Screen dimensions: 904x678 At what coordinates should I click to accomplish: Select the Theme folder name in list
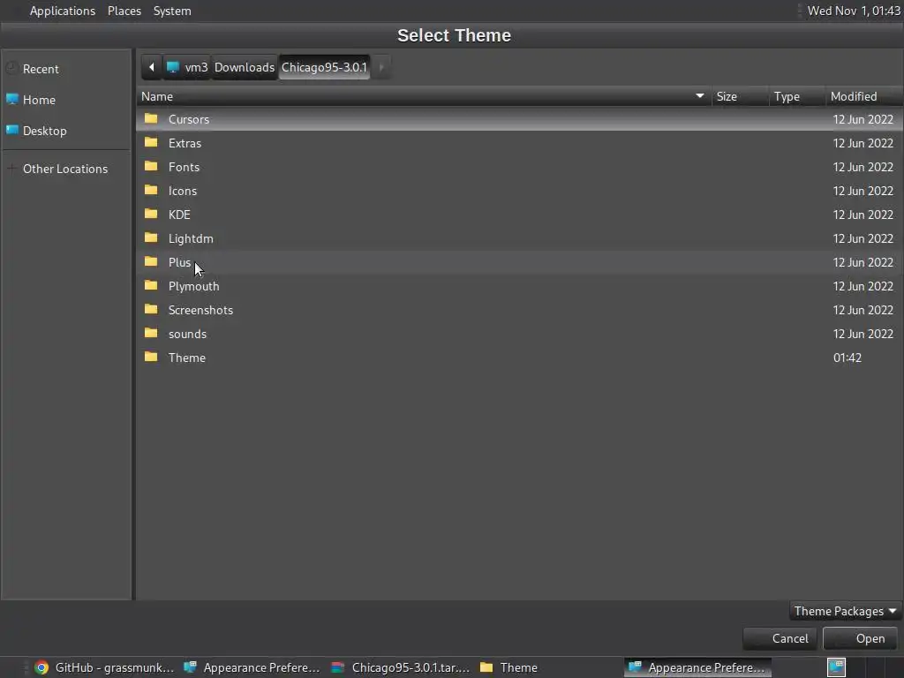[187, 358]
